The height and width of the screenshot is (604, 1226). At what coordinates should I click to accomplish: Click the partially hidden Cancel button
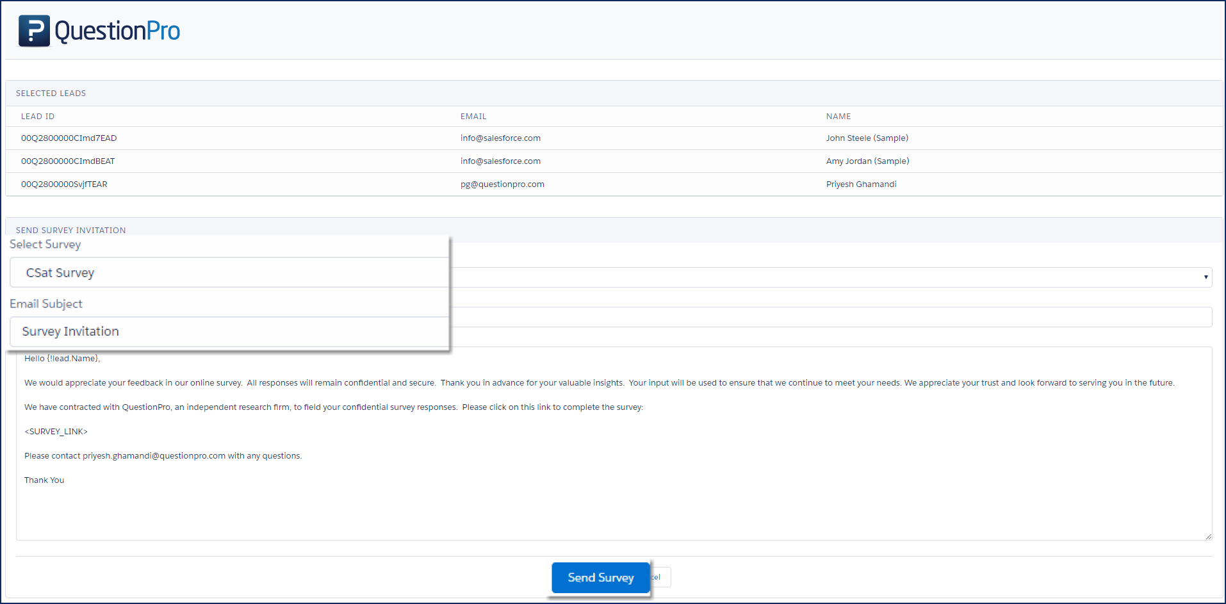[660, 578]
